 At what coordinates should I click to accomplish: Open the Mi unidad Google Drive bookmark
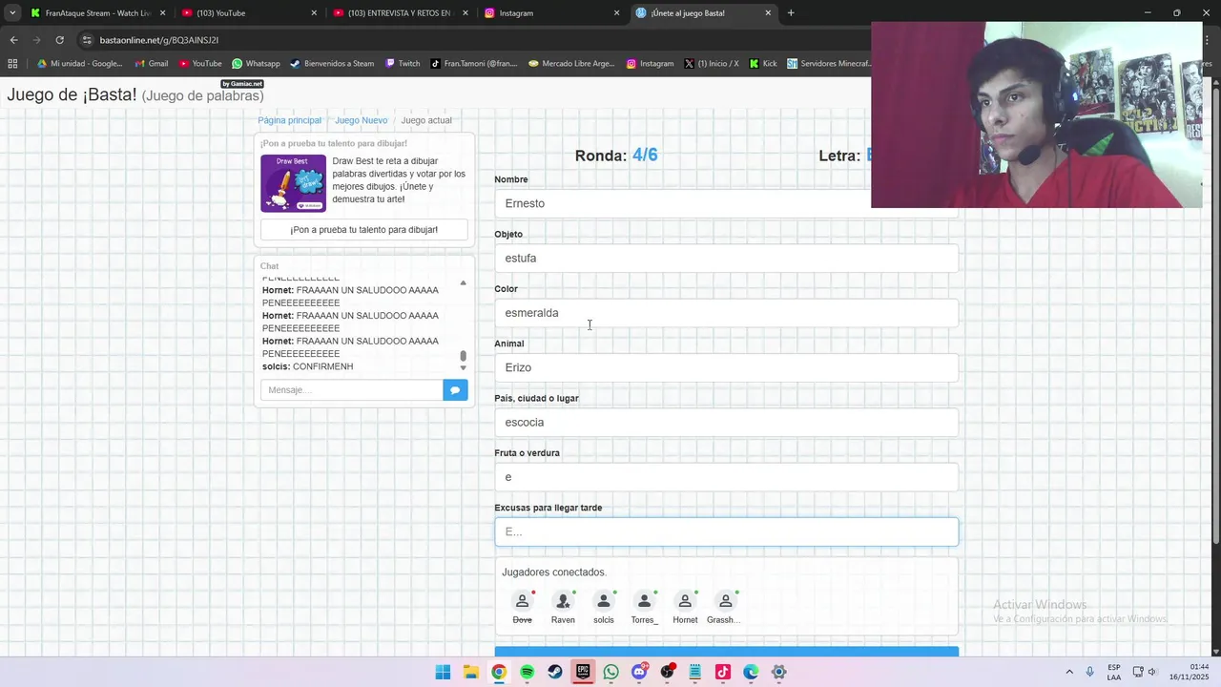click(79, 64)
